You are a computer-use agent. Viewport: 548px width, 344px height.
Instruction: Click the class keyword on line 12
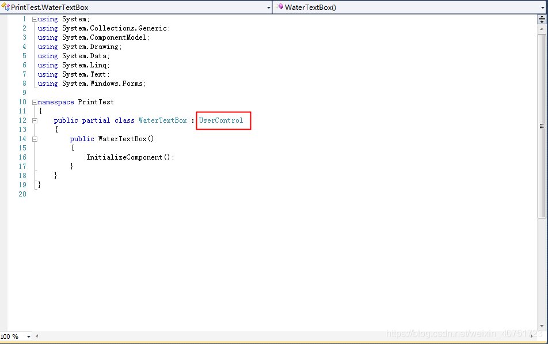tap(124, 120)
